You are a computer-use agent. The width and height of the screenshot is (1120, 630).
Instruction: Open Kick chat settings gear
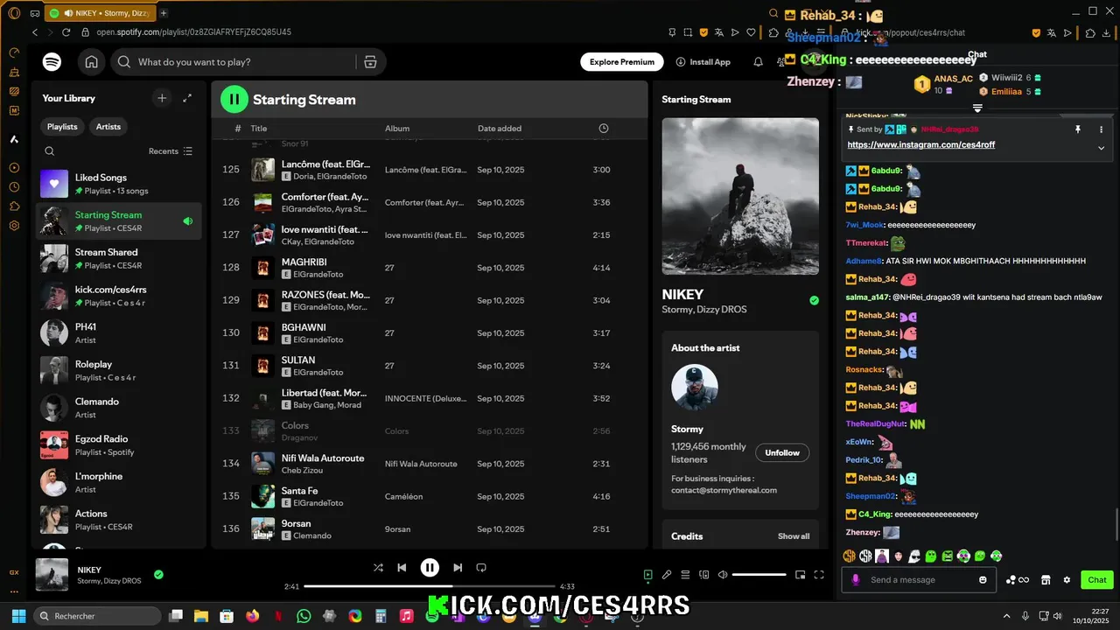(x=1067, y=580)
